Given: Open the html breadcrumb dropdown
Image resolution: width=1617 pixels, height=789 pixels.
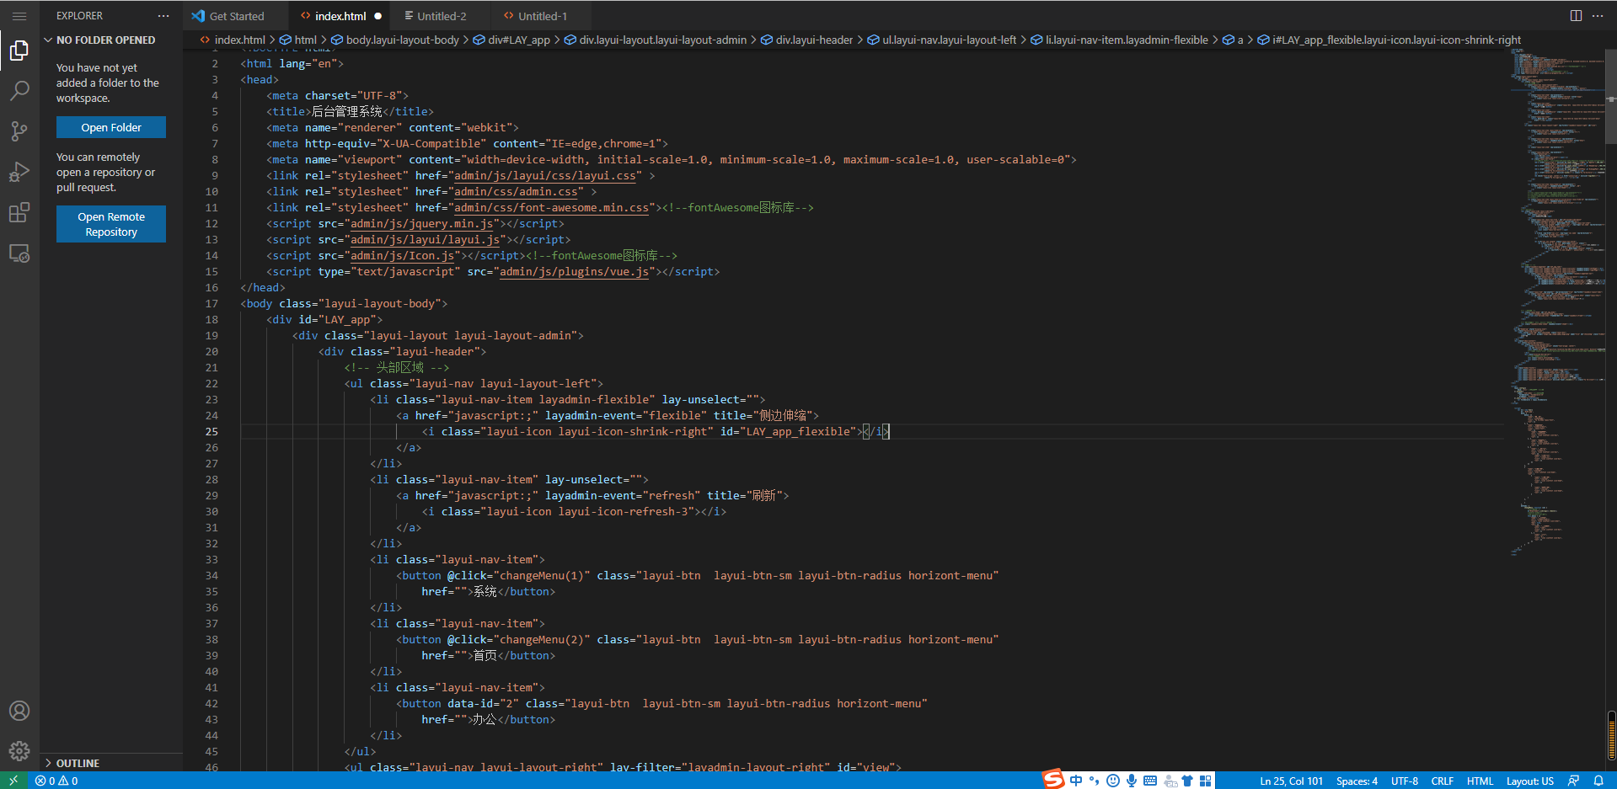Looking at the screenshot, I should pos(298,40).
